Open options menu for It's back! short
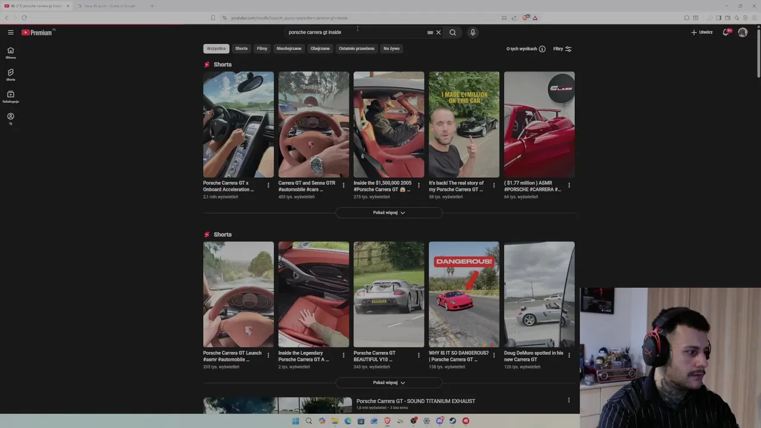This screenshot has height=428, width=761. click(x=493, y=185)
